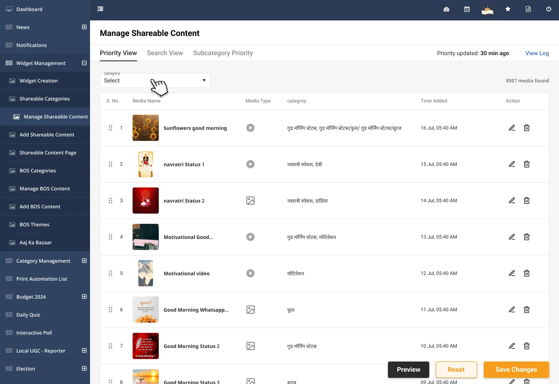
Task: Delete Good Morning Status 2 row
Action: [x=527, y=346]
